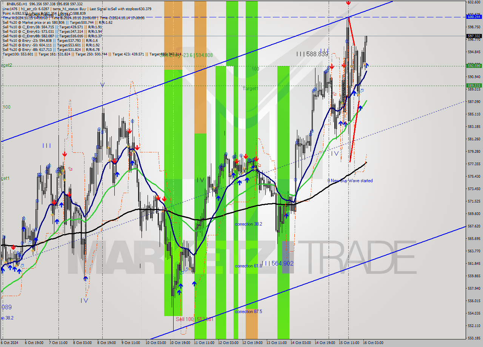Screen dimensions: 483x347
Task: Click the '9 Oct 11:00' time axis label
Action: click(x=131, y=343)
